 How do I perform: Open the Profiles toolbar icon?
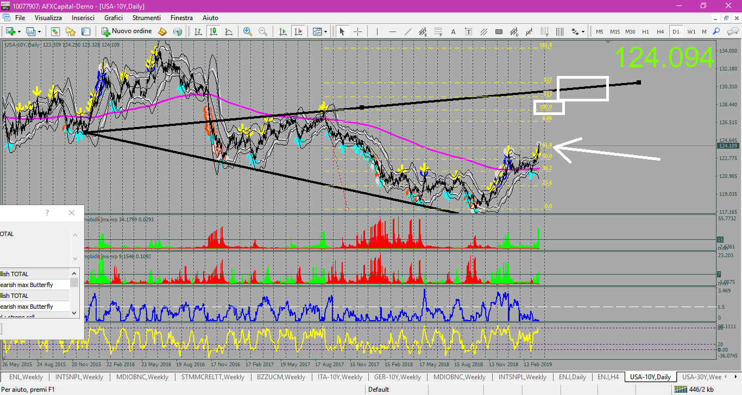[x=31, y=31]
